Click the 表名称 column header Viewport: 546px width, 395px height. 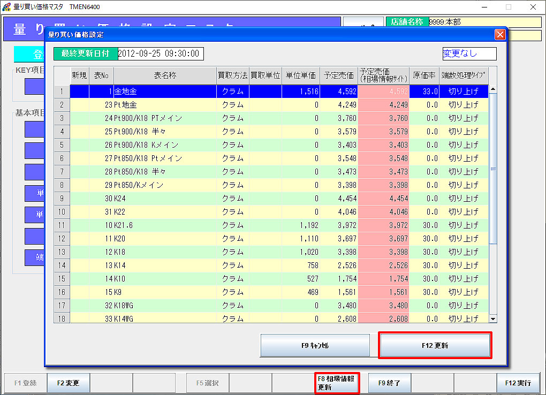tap(165, 75)
